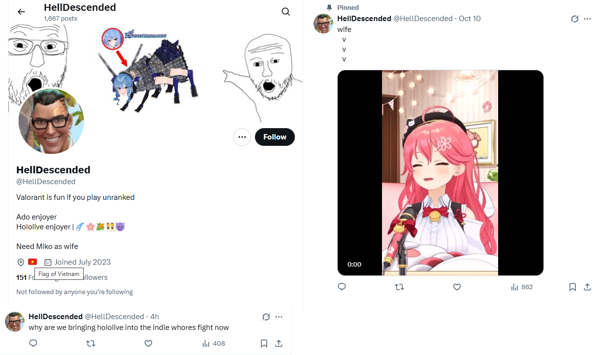Open more options on 4h post
The width and height of the screenshot is (603, 355).
pyautogui.click(x=279, y=317)
